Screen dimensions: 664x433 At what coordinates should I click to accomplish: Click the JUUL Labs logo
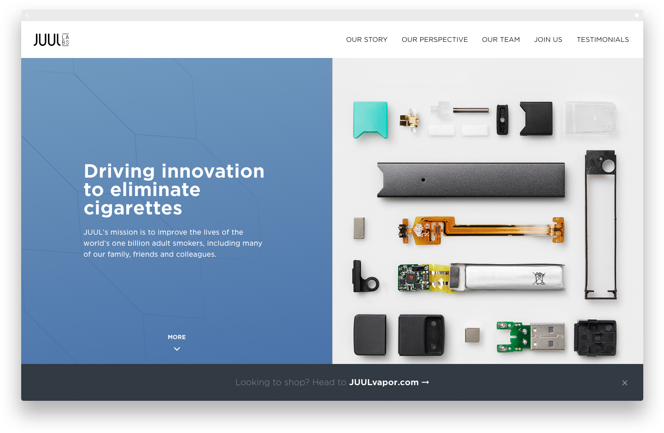[x=51, y=40]
